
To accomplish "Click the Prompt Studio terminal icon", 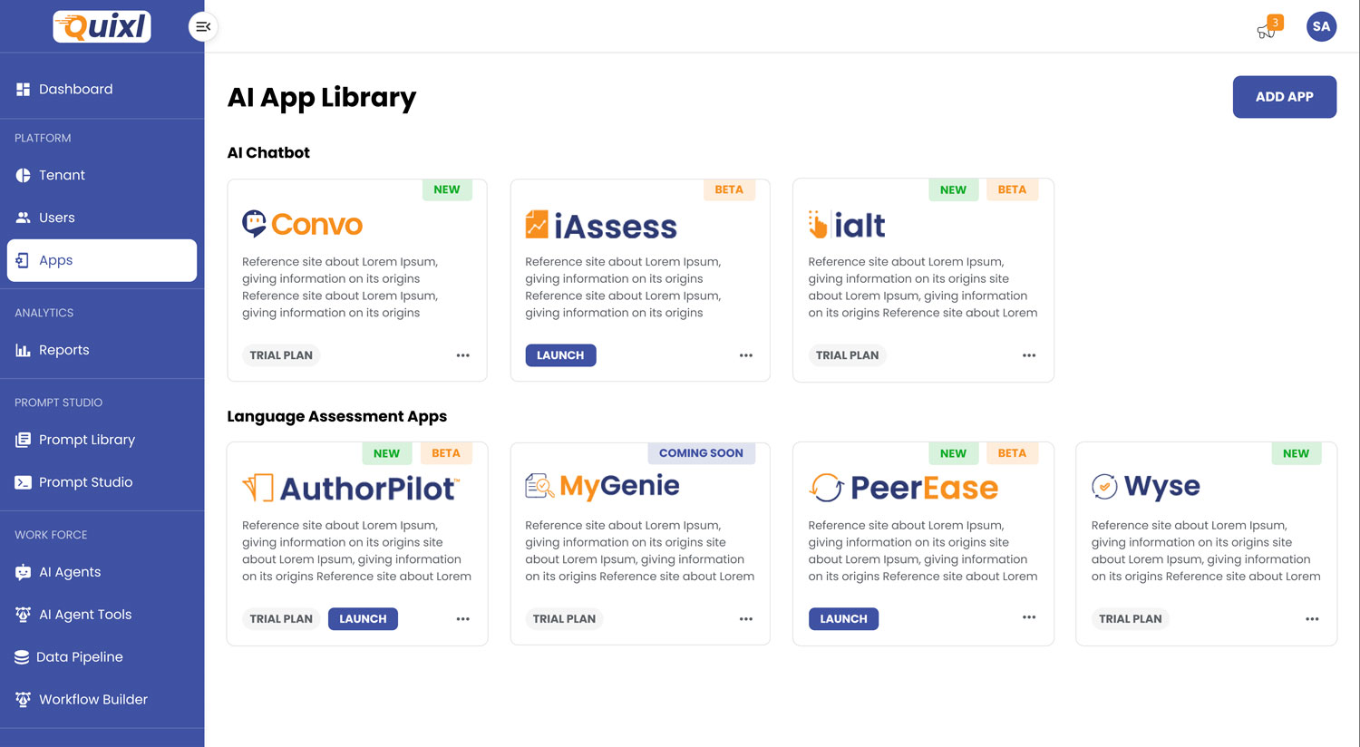I will (24, 482).
